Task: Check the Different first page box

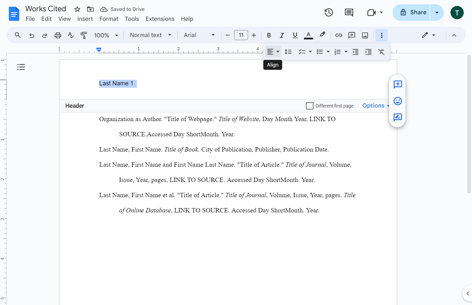Action: (310, 106)
